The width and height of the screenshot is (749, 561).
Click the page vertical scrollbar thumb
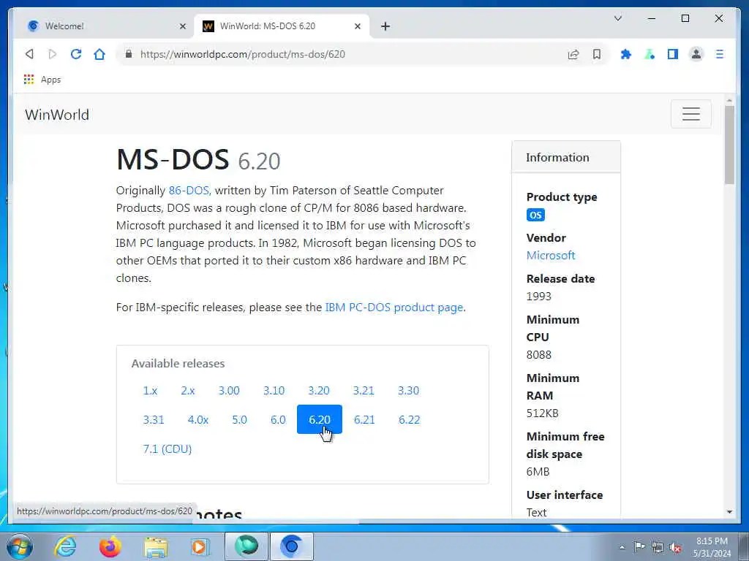(729, 145)
